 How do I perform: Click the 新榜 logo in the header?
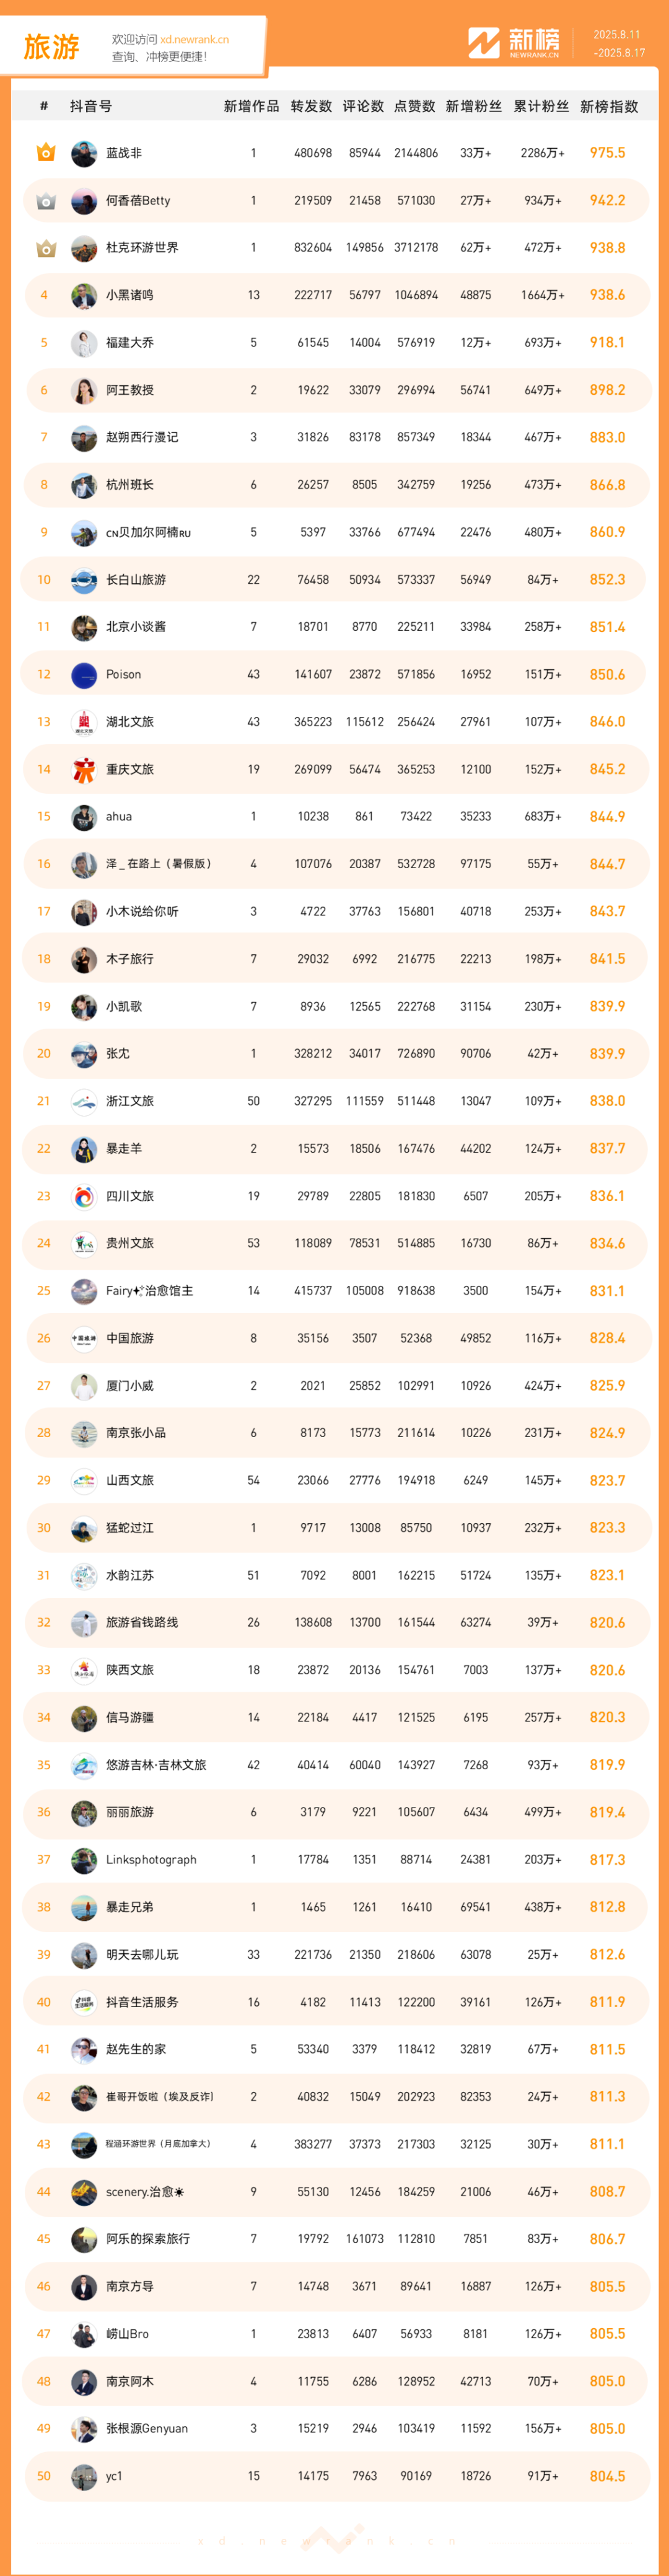coord(514,43)
